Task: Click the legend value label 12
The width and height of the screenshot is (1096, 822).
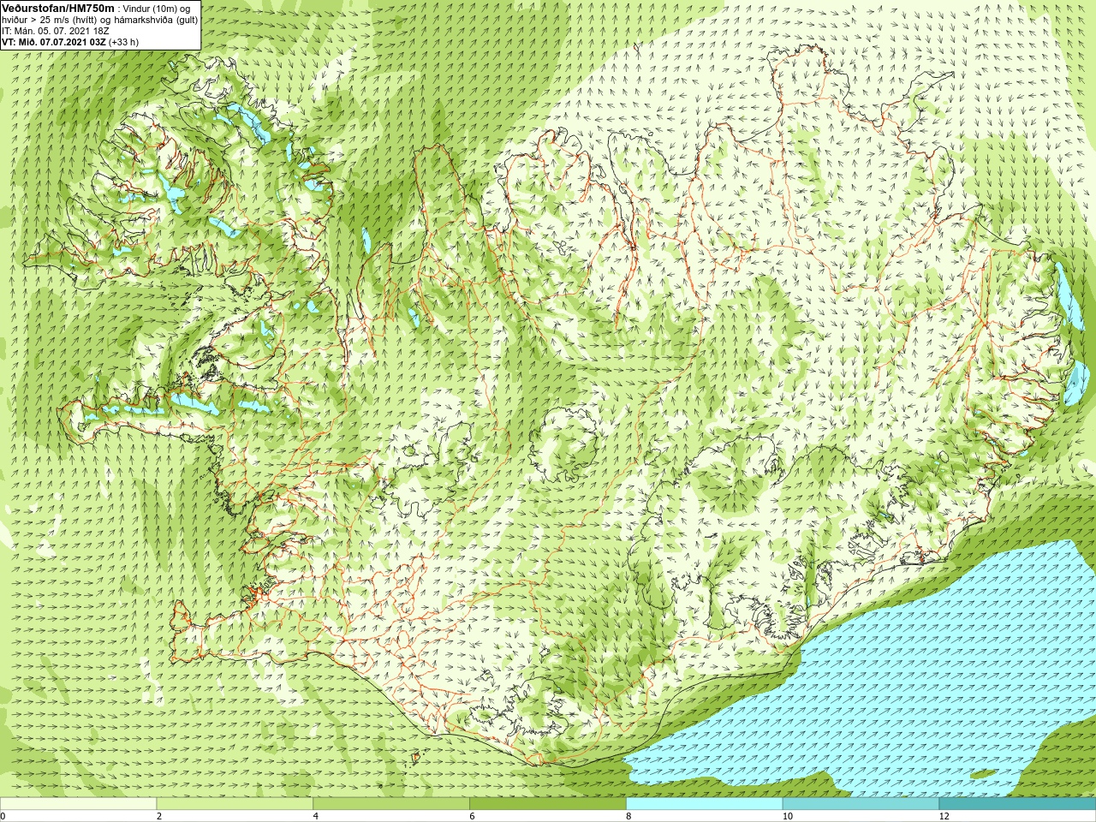Action: point(944,816)
